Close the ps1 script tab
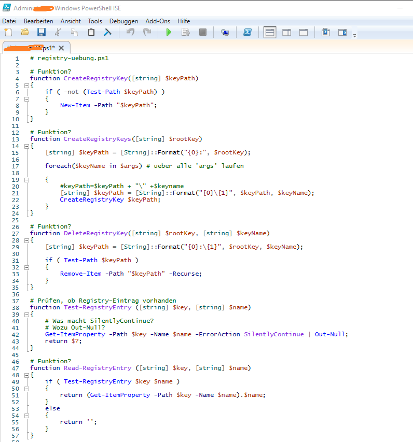The width and height of the screenshot is (413, 442). click(x=61, y=48)
